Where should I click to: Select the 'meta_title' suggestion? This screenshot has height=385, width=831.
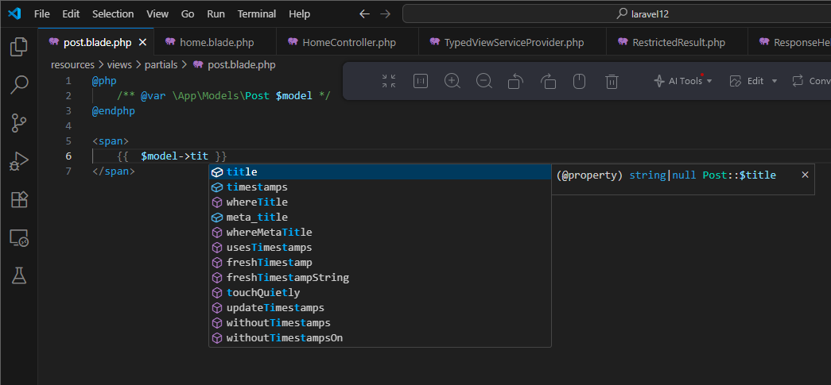point(379,218)
